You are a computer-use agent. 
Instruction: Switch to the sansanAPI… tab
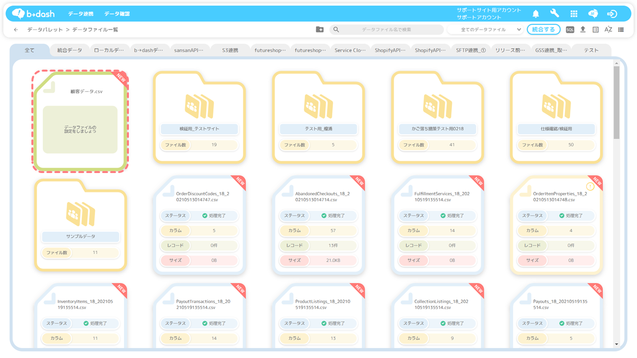(189, 50)
